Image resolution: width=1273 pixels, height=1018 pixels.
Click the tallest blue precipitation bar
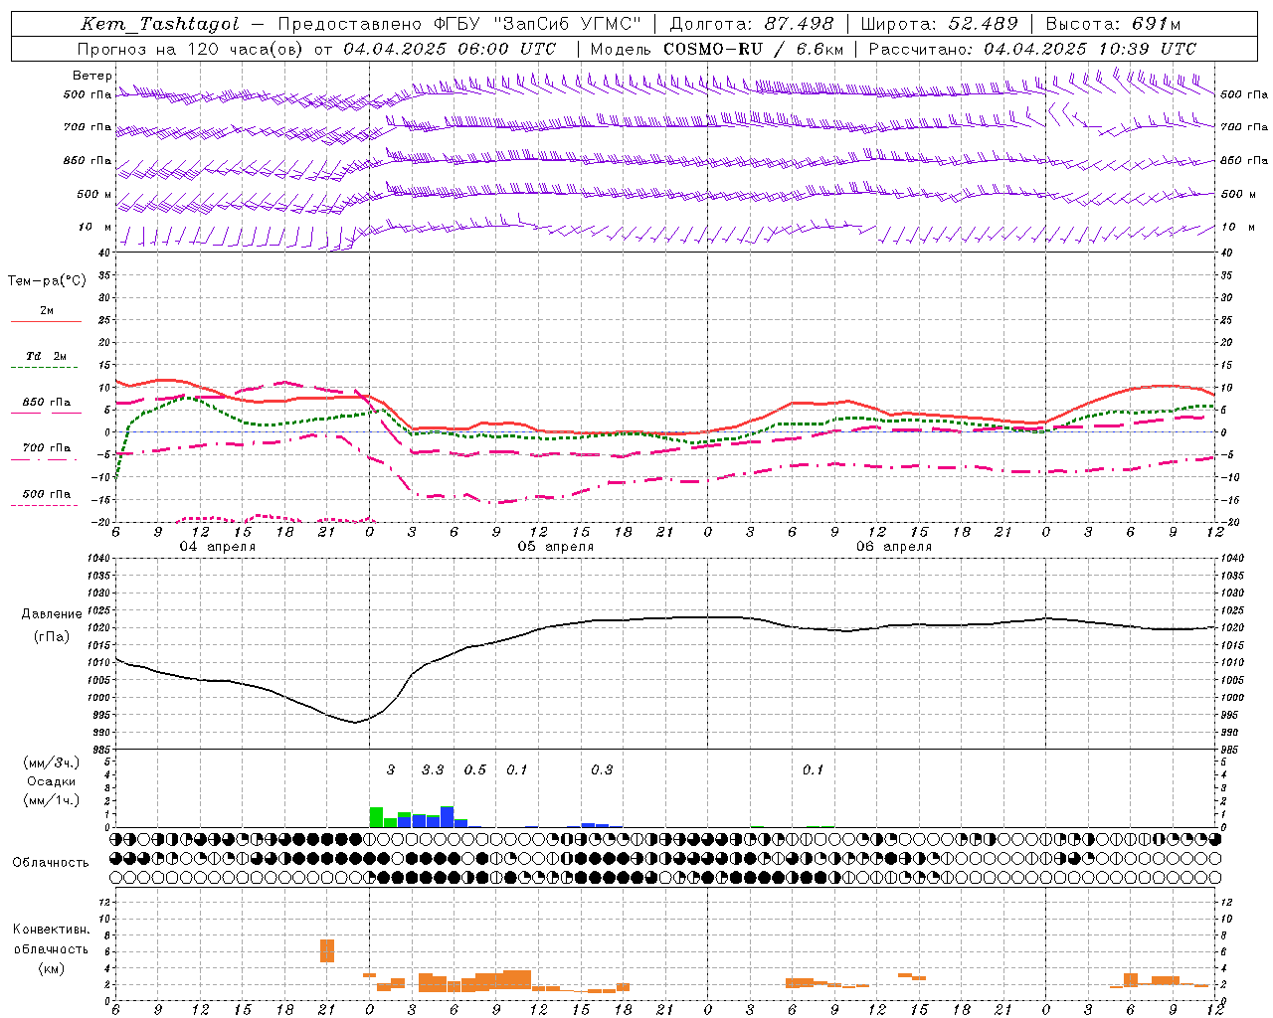click(447, 817)
